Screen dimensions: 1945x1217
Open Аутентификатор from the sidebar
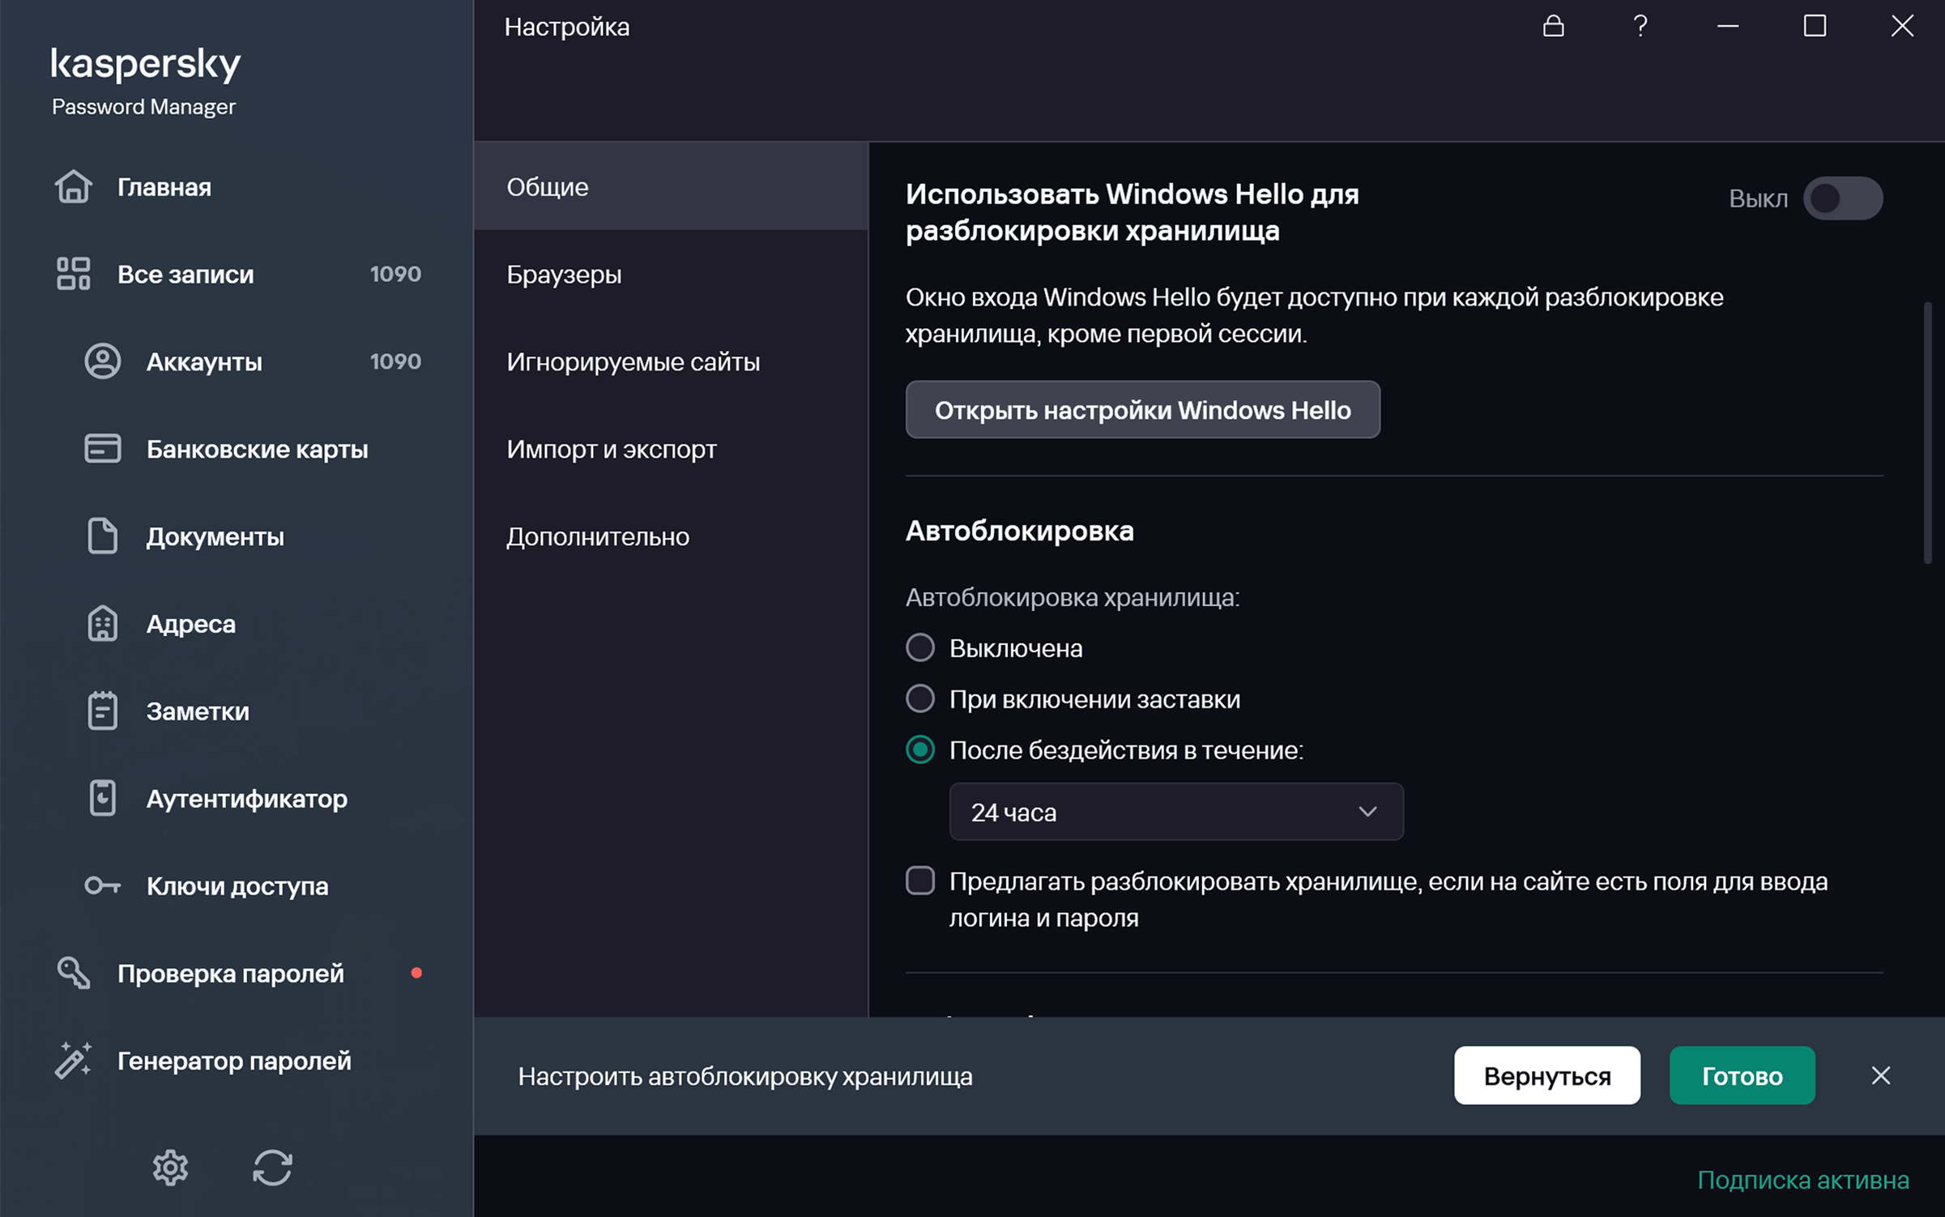[x=246, y=799]
